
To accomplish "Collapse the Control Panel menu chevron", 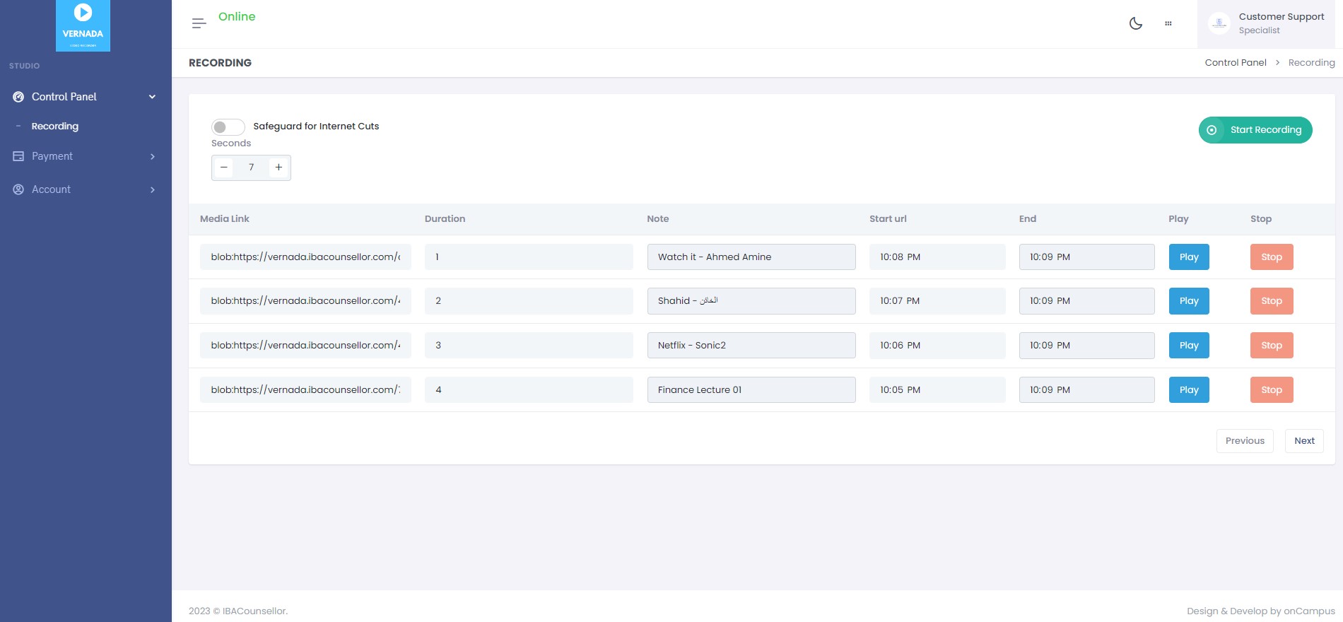I will [x=152, y=97].
